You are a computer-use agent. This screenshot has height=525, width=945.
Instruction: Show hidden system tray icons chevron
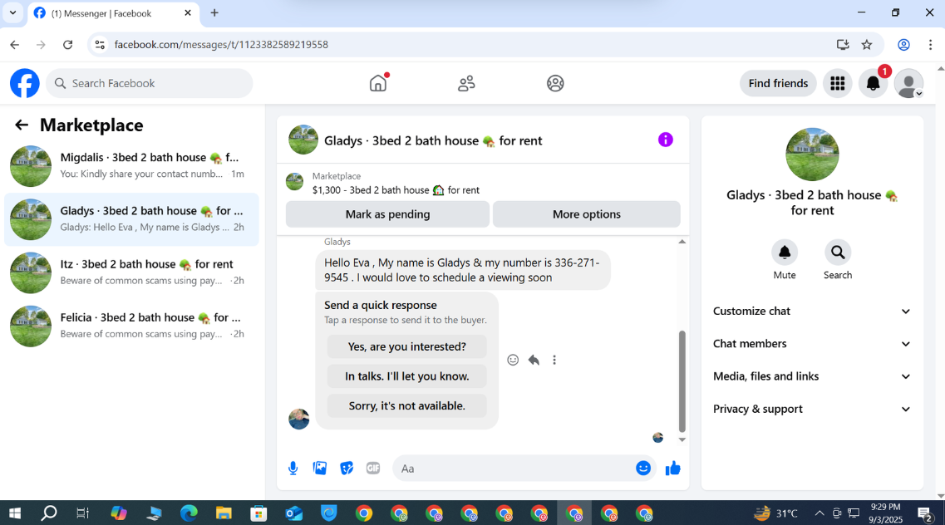819,513
